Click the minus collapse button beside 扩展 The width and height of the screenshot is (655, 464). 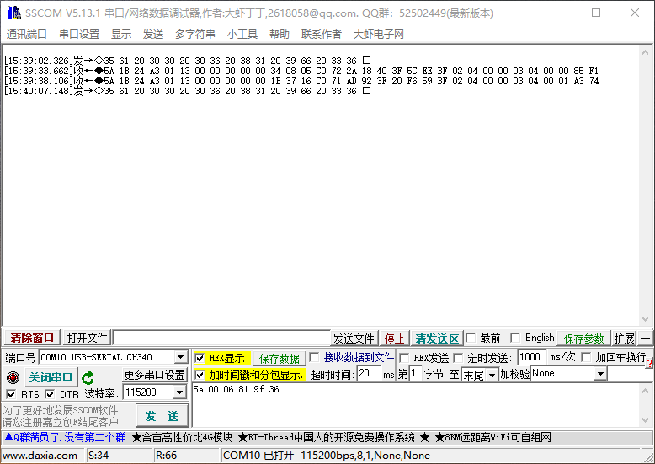pos(646,339)
